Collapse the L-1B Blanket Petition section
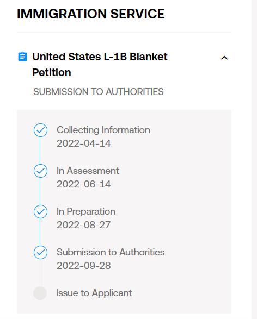This screenshot has width=257, height=319. point(224,58)
